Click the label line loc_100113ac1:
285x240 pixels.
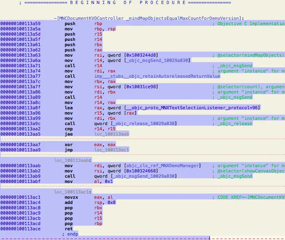pos(73,192)
